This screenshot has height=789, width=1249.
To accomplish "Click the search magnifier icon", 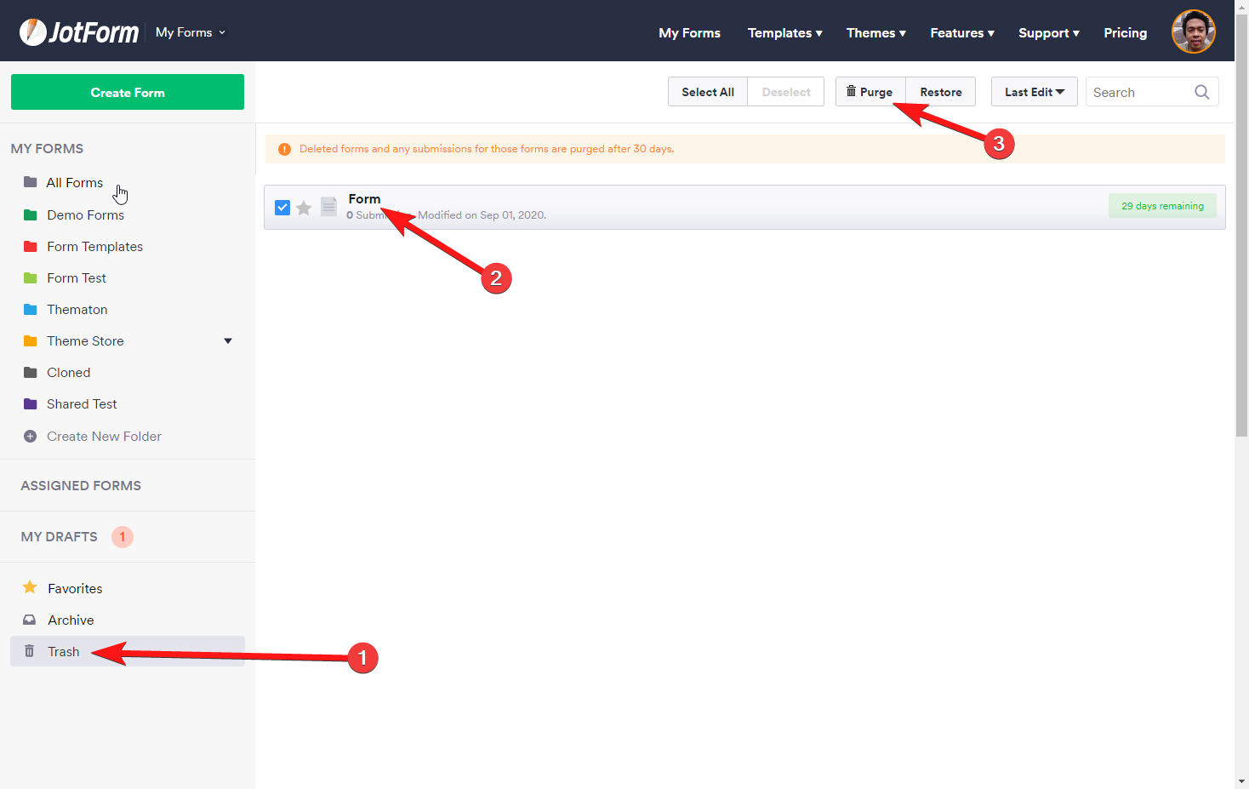I will tap(1201, 92).
